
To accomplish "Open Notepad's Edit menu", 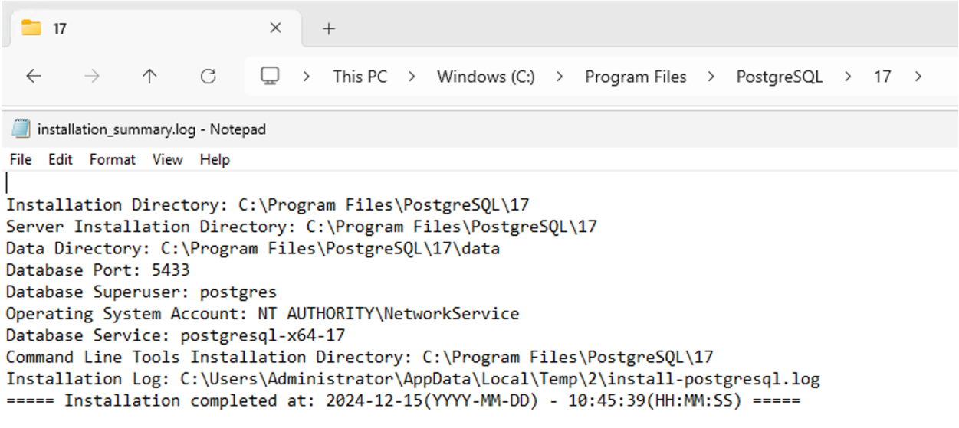I will [x=60, y=159].
